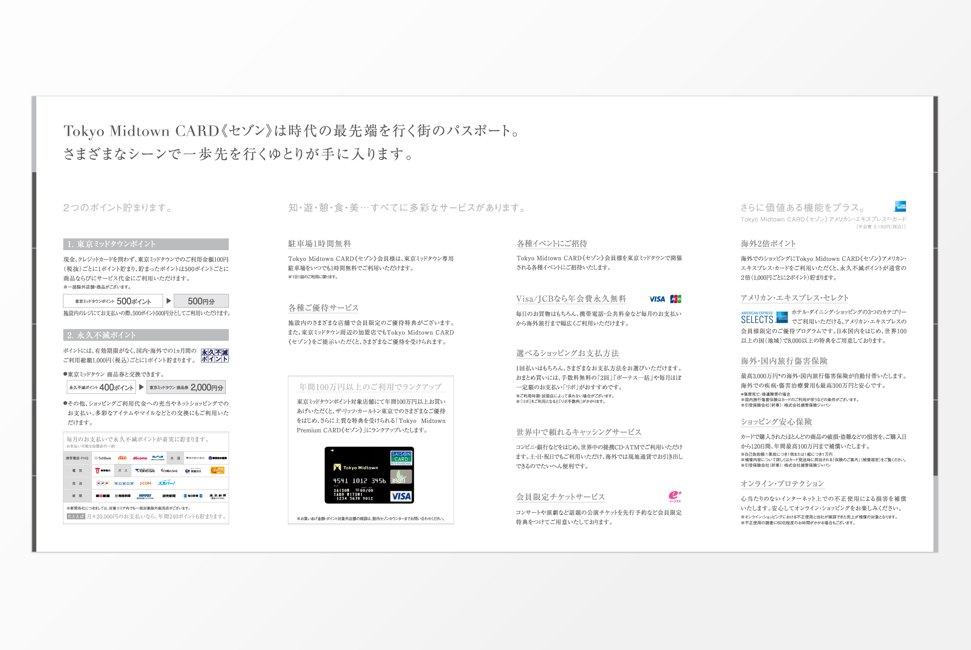Click the ［年会費 3,150円(税込)］ text

[881, 227]
